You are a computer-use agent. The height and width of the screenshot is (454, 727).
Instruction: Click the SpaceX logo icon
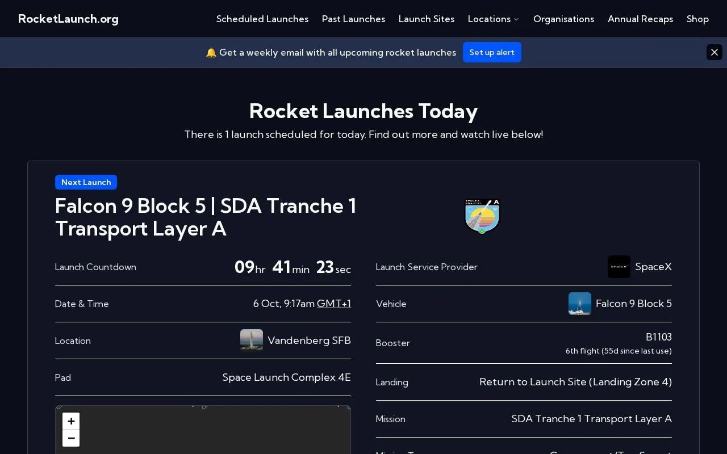tap(619, 267)
